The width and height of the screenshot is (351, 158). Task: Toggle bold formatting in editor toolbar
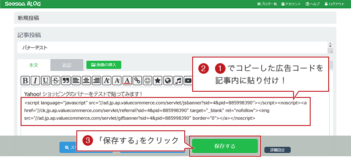25,81
